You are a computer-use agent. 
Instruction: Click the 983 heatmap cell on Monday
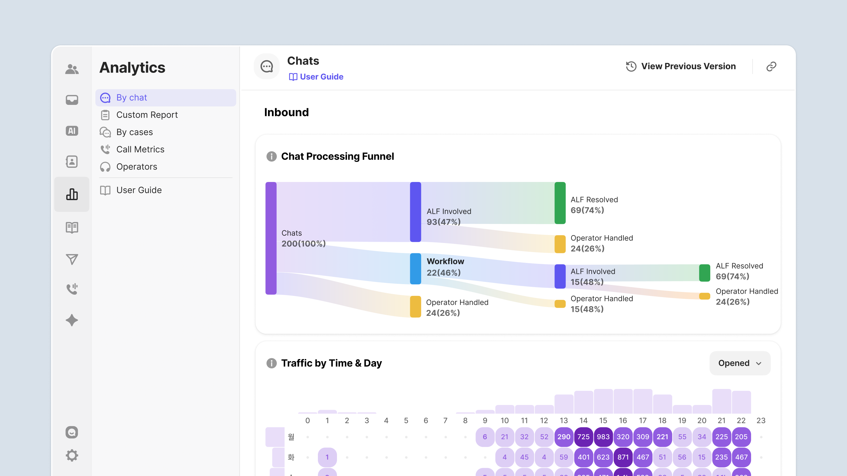[603, 437]
